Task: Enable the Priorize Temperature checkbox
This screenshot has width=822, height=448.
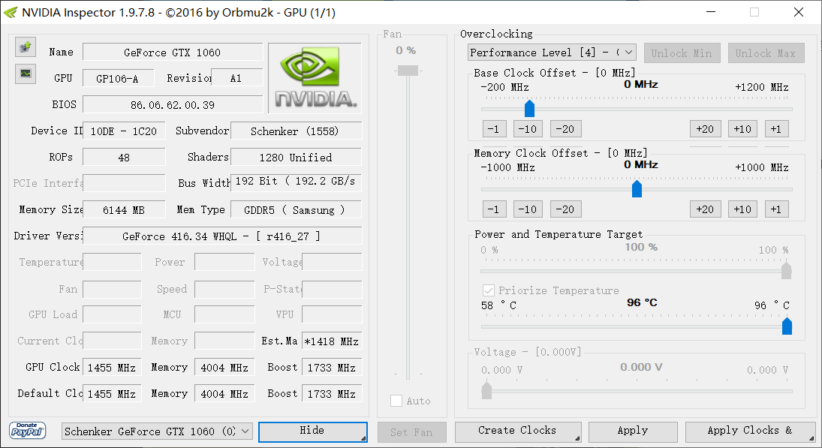Action: (x=488, y=290)
